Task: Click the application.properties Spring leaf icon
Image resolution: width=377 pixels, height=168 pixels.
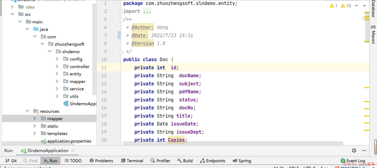Action: 43,141
